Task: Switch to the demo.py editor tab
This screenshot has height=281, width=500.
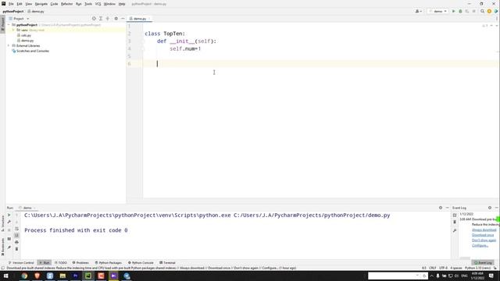Action: 140,19
